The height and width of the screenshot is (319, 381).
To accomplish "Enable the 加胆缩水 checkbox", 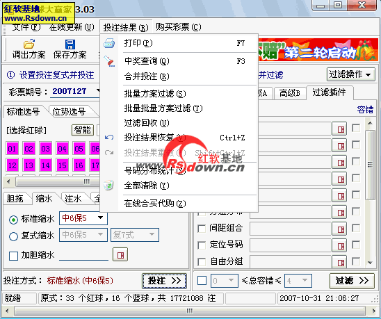I will tap(13, 256).
